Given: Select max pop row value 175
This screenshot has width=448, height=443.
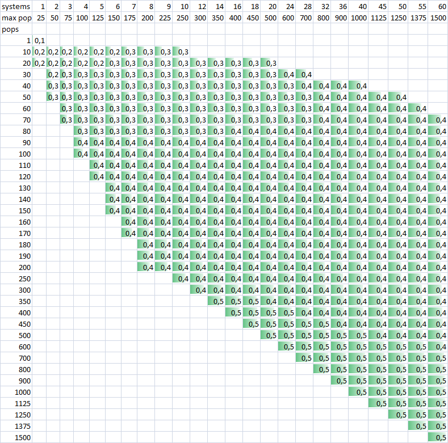Looking at the screenshot, I should 129,18.
